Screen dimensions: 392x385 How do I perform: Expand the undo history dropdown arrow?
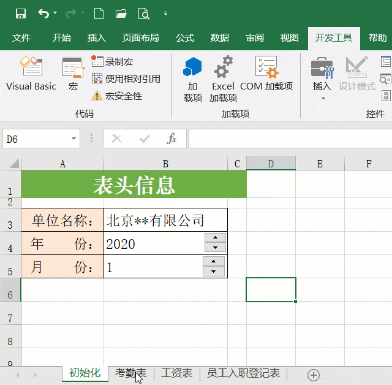[55, 13]
